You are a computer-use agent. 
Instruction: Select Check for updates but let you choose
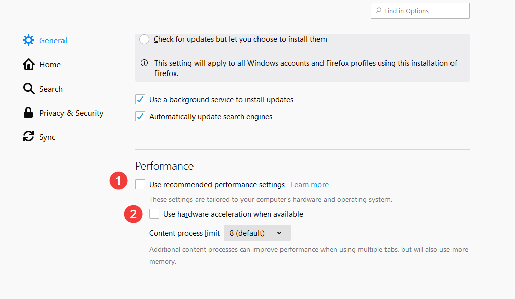pyautogui.click(x=144, y=39)
